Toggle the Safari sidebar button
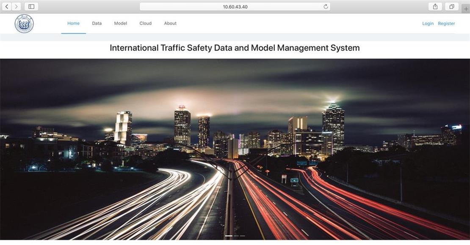Image resolution: width=470 pixels, height=245 pixels. 31,6
